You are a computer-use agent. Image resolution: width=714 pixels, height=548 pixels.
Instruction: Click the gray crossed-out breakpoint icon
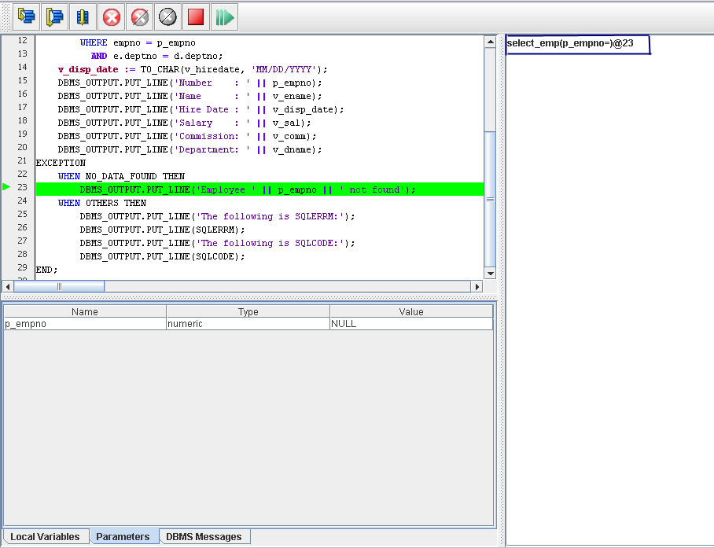coord(167,16)
